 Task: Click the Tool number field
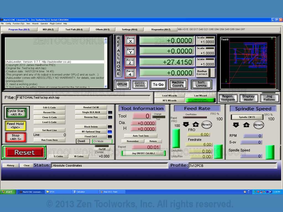[141, 116]
